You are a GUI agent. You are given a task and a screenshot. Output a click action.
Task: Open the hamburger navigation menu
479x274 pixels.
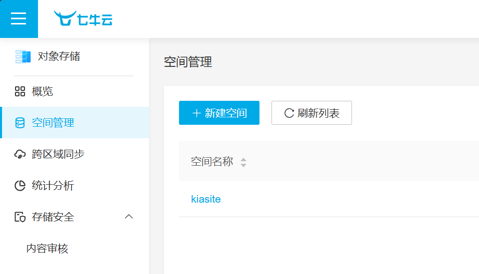(18, 18)
